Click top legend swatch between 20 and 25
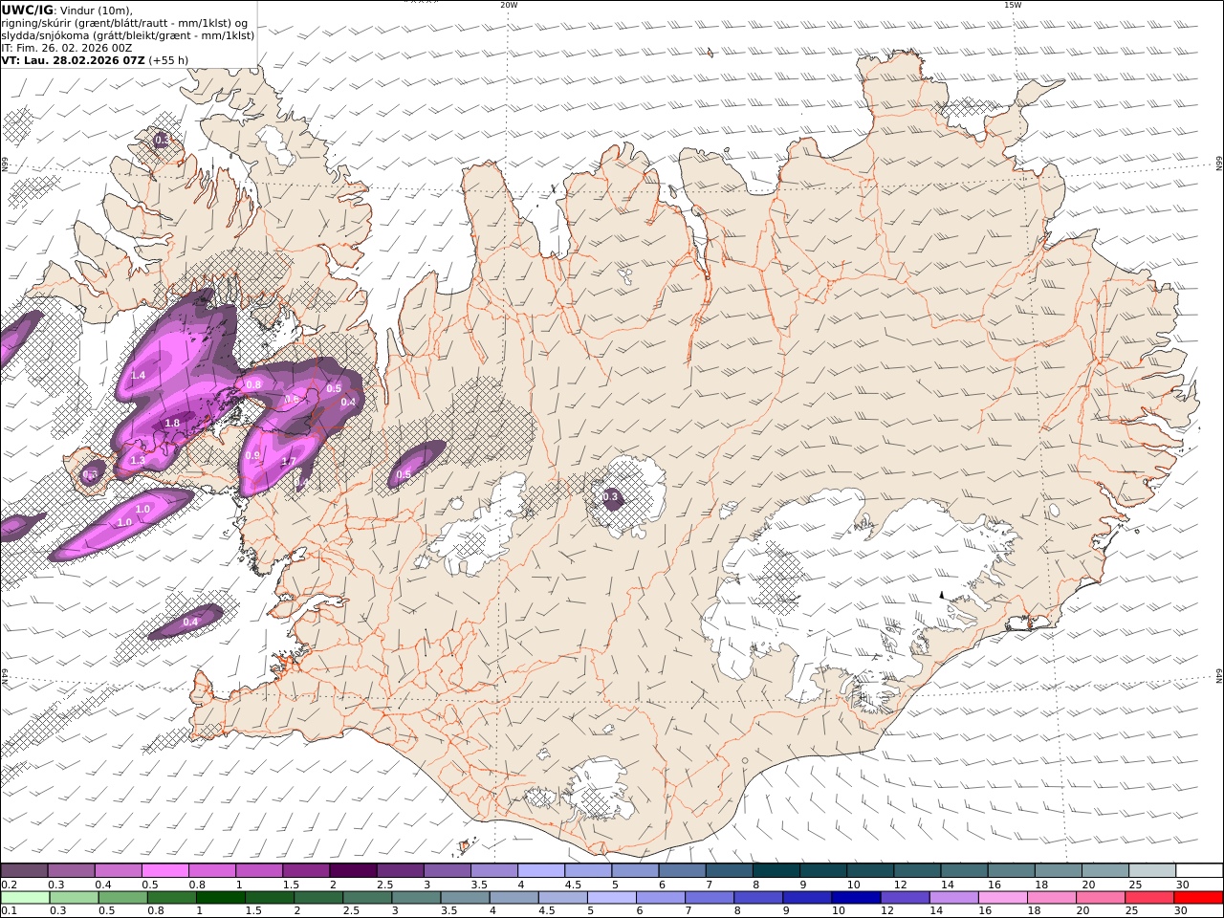The width and height of the screenshot is (1224, 918). [1105, 871]
